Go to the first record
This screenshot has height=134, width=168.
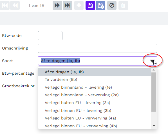(x=5, y=5)
